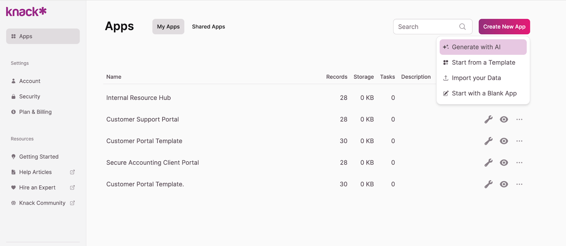This screenshot has width=566, height=246.
Task: Click the search magnifier icon
Action: 462,27
